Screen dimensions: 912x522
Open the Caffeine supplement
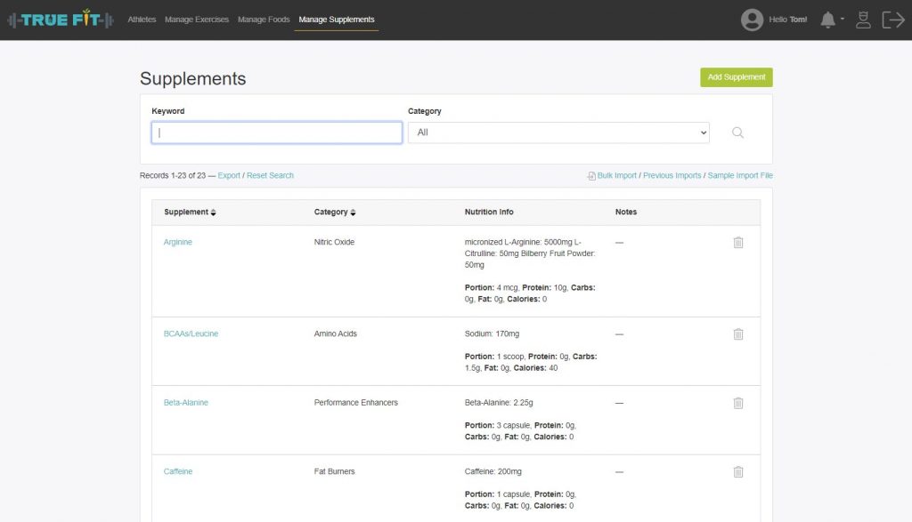pyautogui.click(x=178, y=471)
